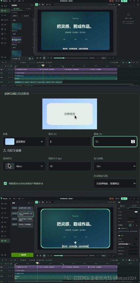The width and height of the screenshot is (140, 283).
Task: Toggle the checkbox above the opacity slider in lower properties
Action: pos(119,236)
